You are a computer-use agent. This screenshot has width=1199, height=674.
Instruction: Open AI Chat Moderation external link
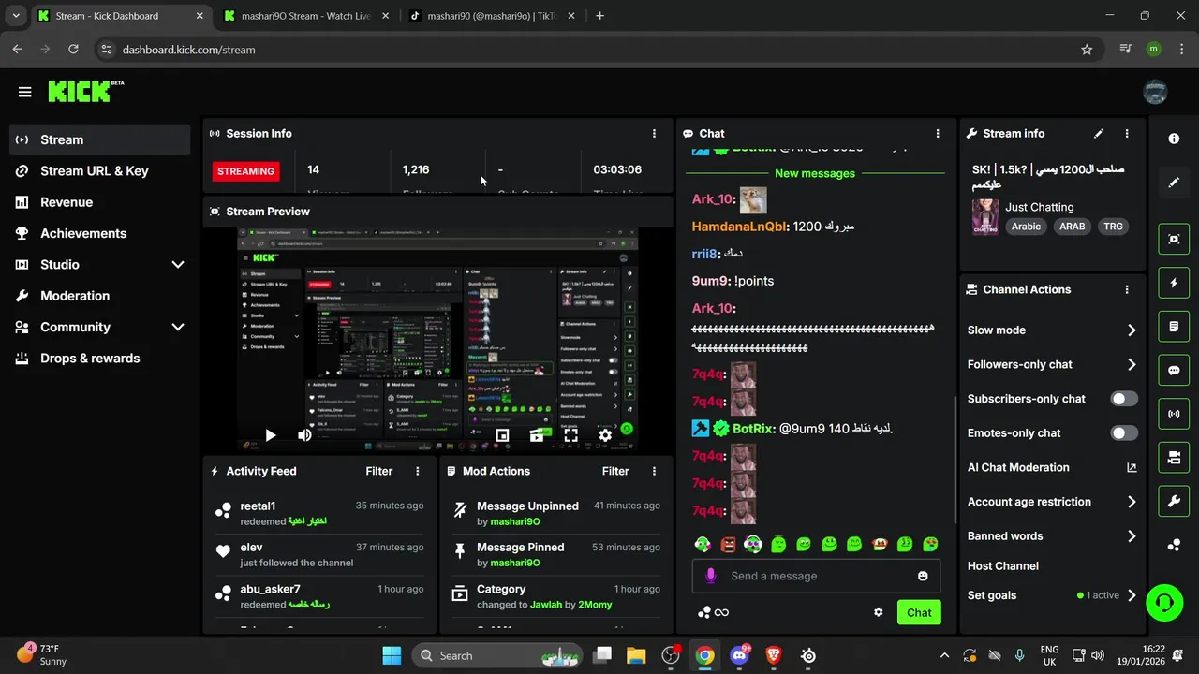click(x=1132, y=468)
